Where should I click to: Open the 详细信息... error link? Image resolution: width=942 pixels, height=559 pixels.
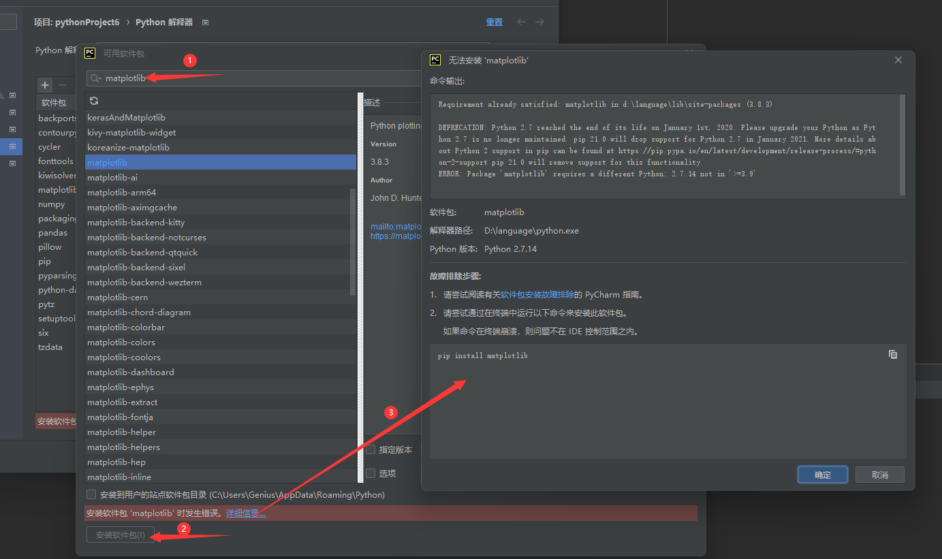point(246,513)
